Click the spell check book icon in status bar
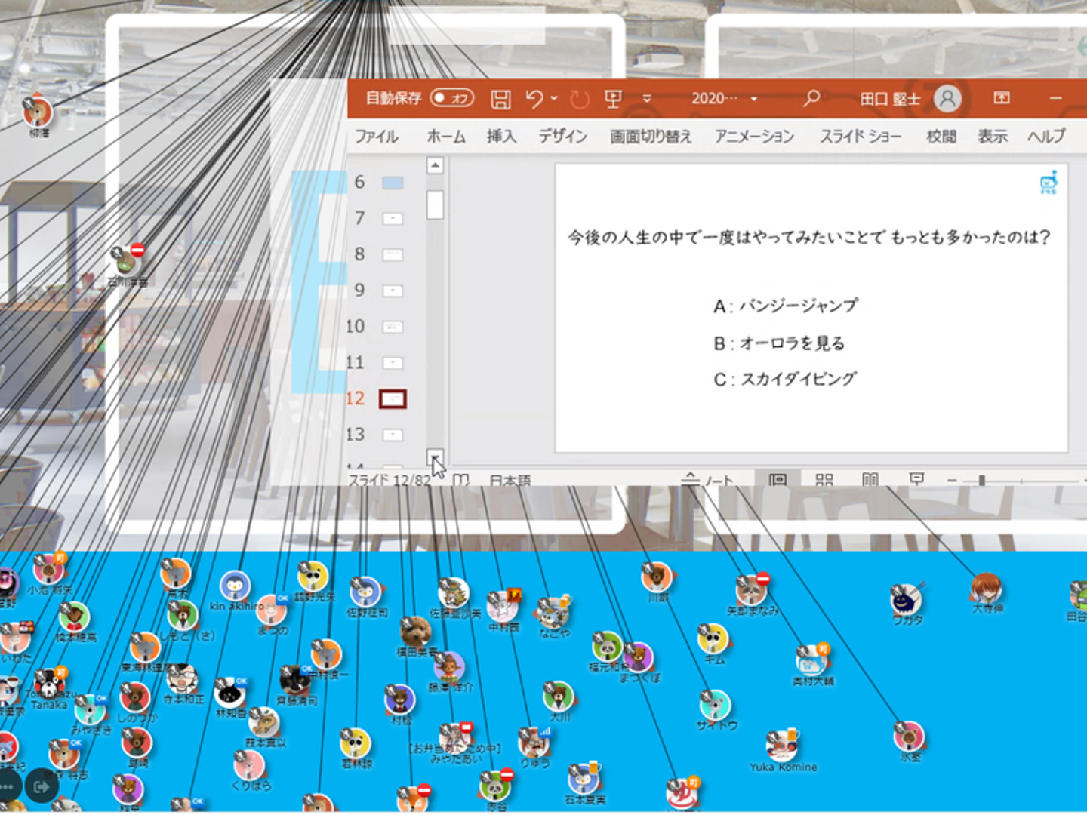The height and width of the screenshot is (815, 1087). [461, 480]
